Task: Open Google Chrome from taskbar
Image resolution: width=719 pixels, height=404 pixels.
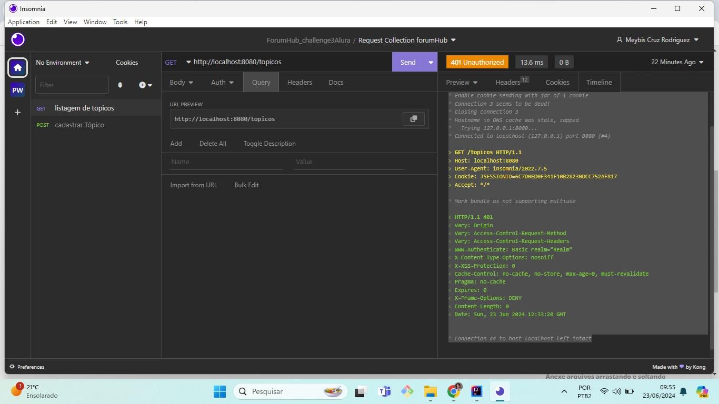Action: point(454,391)
